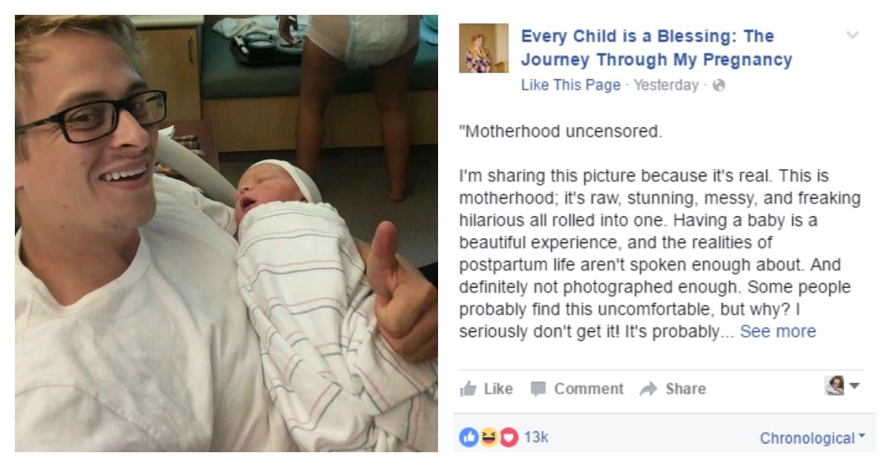
Task: Open the comment-as profile selector dropdown
Action: point(843,385)
